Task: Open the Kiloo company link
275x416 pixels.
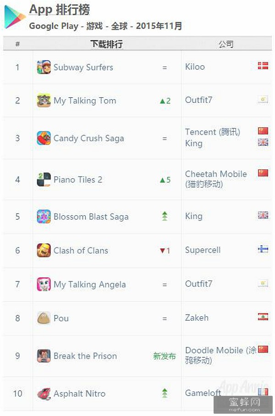Action: coord(195,67)
